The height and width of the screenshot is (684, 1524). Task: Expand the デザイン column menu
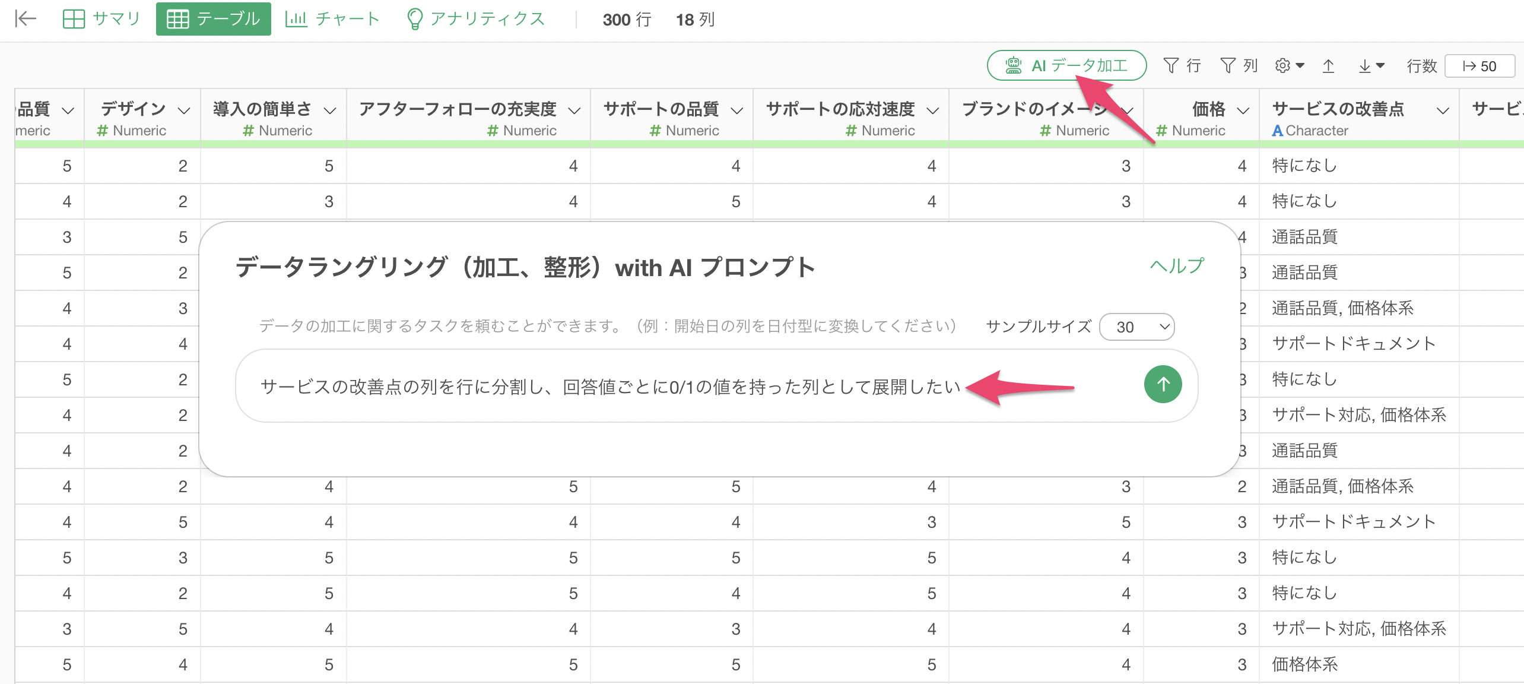point(184,110)
